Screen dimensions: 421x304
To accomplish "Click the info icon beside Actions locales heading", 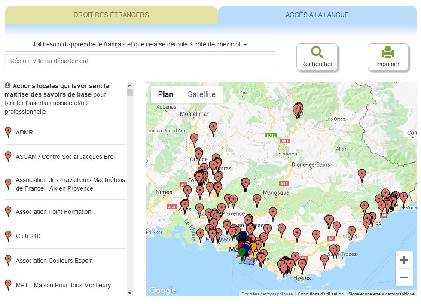I will 8,85.
